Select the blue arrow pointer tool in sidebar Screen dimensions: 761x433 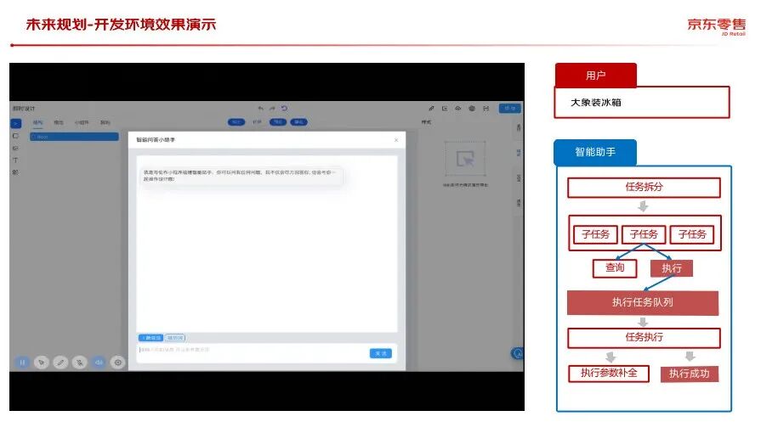(x=16, y=124)
